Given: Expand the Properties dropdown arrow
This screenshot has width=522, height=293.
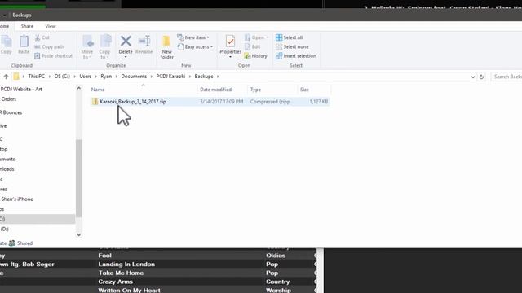Looking at the screenshot, I should click(x=230, y=57).
